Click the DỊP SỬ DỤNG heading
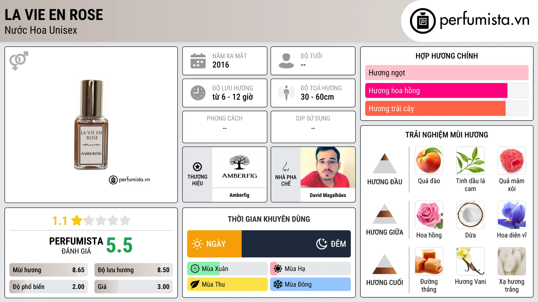The image size is (538, 302). pyautogui.click(x=313, y=118)
